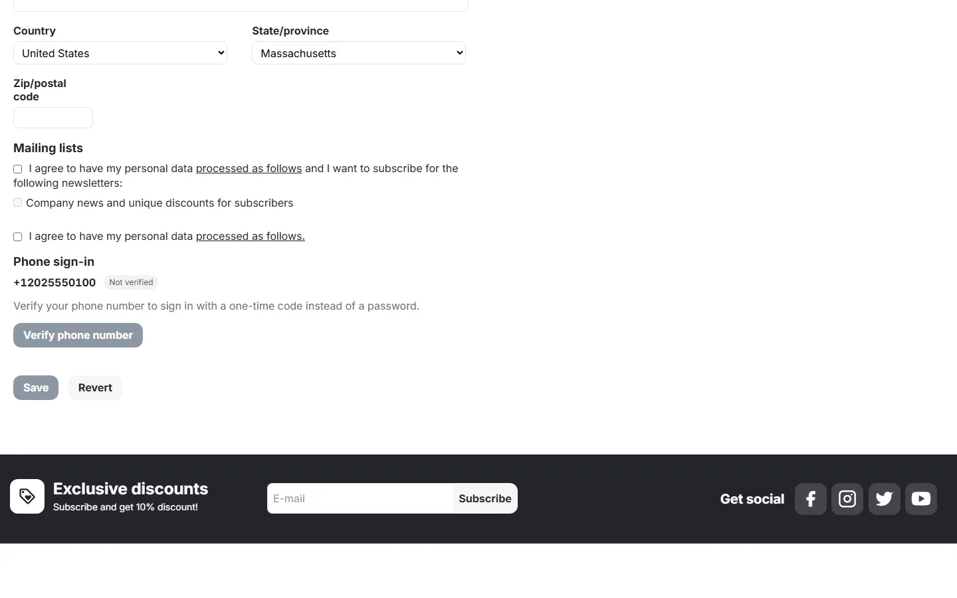Save the profile changes
957x598 pixels.
click(36, 387)
